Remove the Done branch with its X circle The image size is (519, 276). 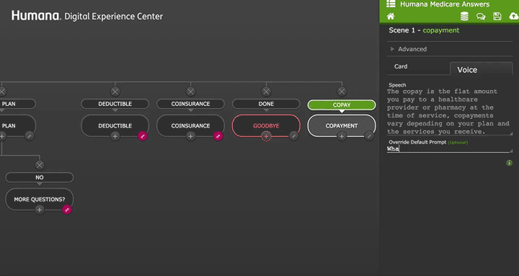tap(266, 92)
